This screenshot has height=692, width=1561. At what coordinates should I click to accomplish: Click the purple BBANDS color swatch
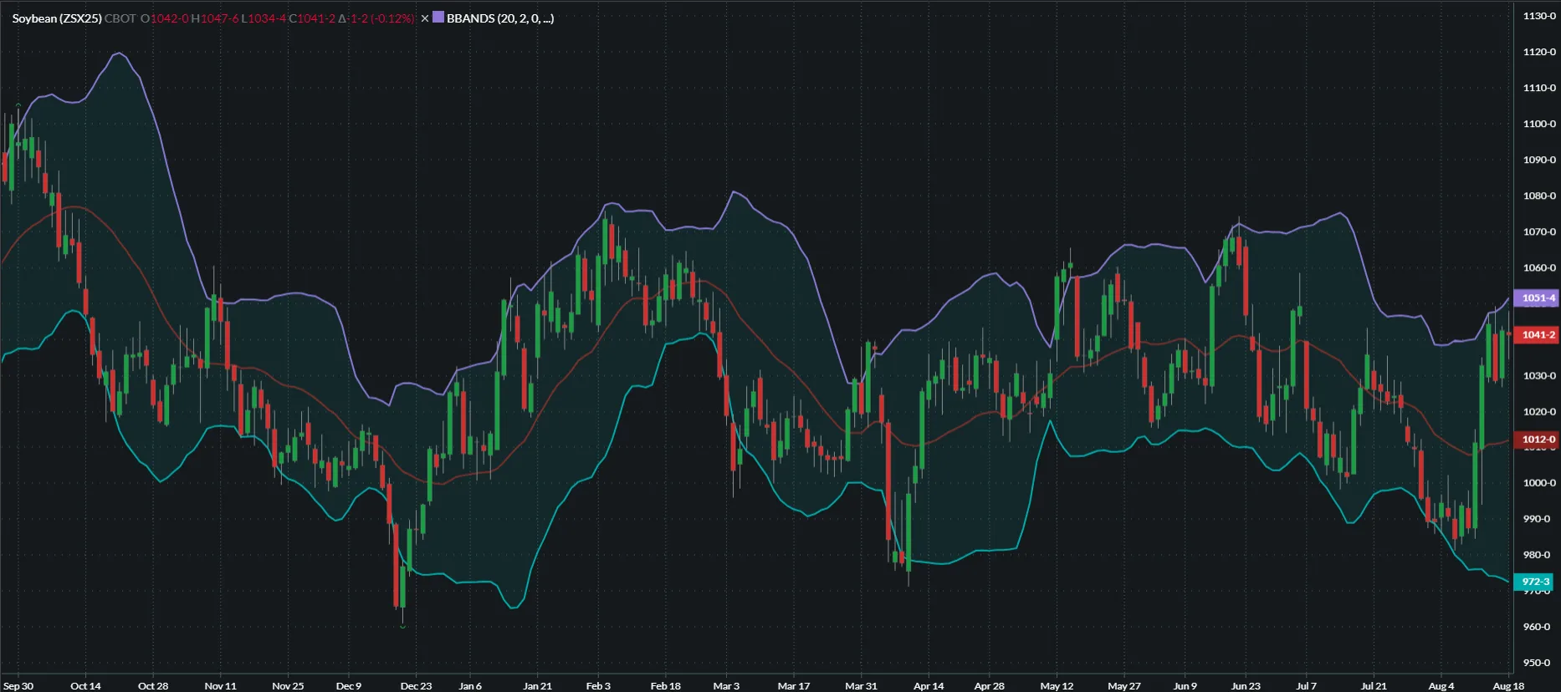438,18
